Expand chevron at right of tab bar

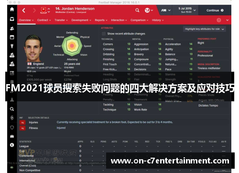[x=228, y=20]
